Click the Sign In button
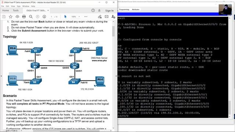The width and height of the screenshot is (235, 132). [x=109, y=11]
